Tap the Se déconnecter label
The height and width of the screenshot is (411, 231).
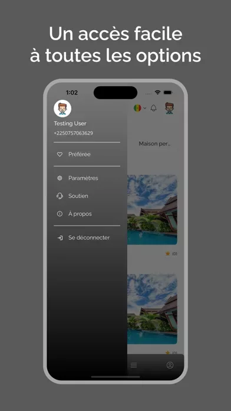pyautogui.click(x=89, y=238)
